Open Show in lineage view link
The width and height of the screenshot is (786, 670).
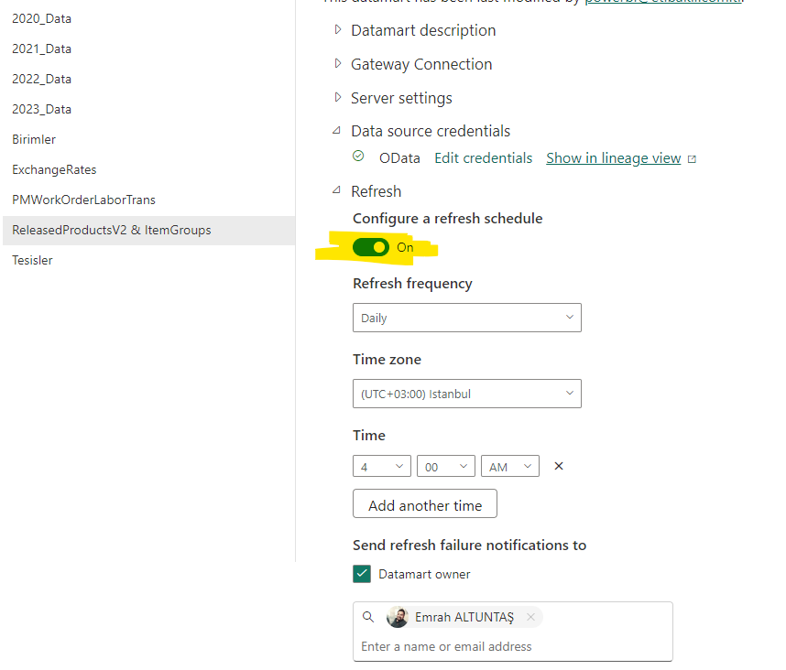(x=614, y=158)
